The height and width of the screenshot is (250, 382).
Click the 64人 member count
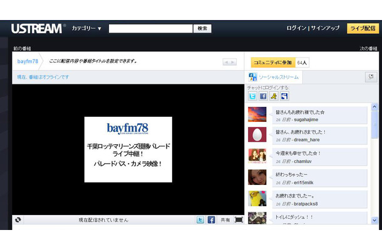point(302,62)
